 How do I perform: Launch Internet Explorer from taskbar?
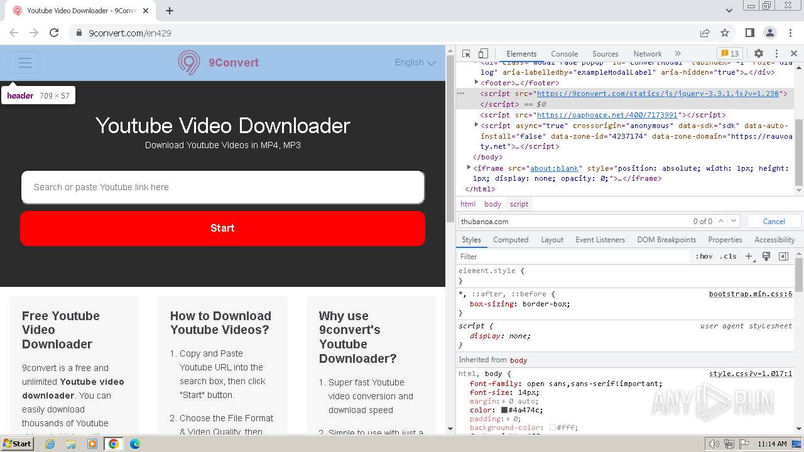pyautogui.click(x=50, y=444)
